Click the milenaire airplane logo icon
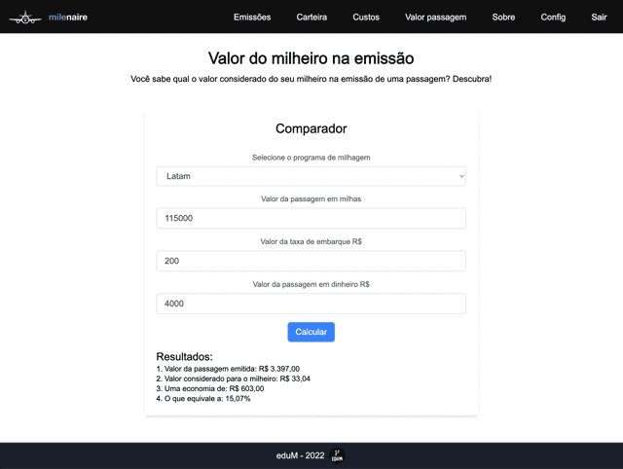The image size is (623, 469). click(x=25, y=18)
